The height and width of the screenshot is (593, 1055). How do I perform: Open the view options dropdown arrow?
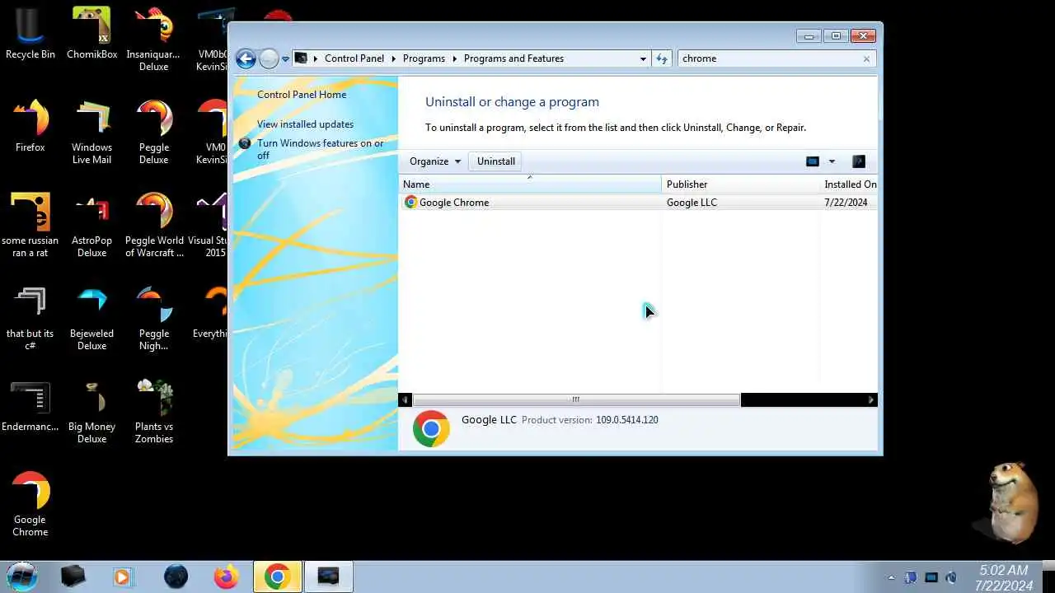click(x=832, y=161)
